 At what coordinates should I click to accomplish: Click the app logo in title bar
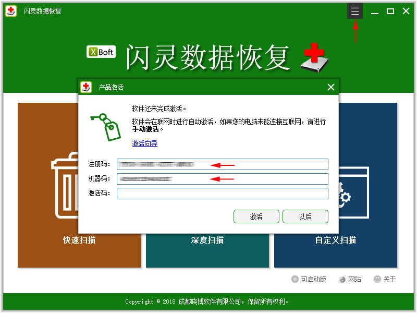pyautogui.click(x=11, y=11)
